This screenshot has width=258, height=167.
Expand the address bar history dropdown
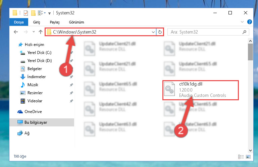point(153,32)
